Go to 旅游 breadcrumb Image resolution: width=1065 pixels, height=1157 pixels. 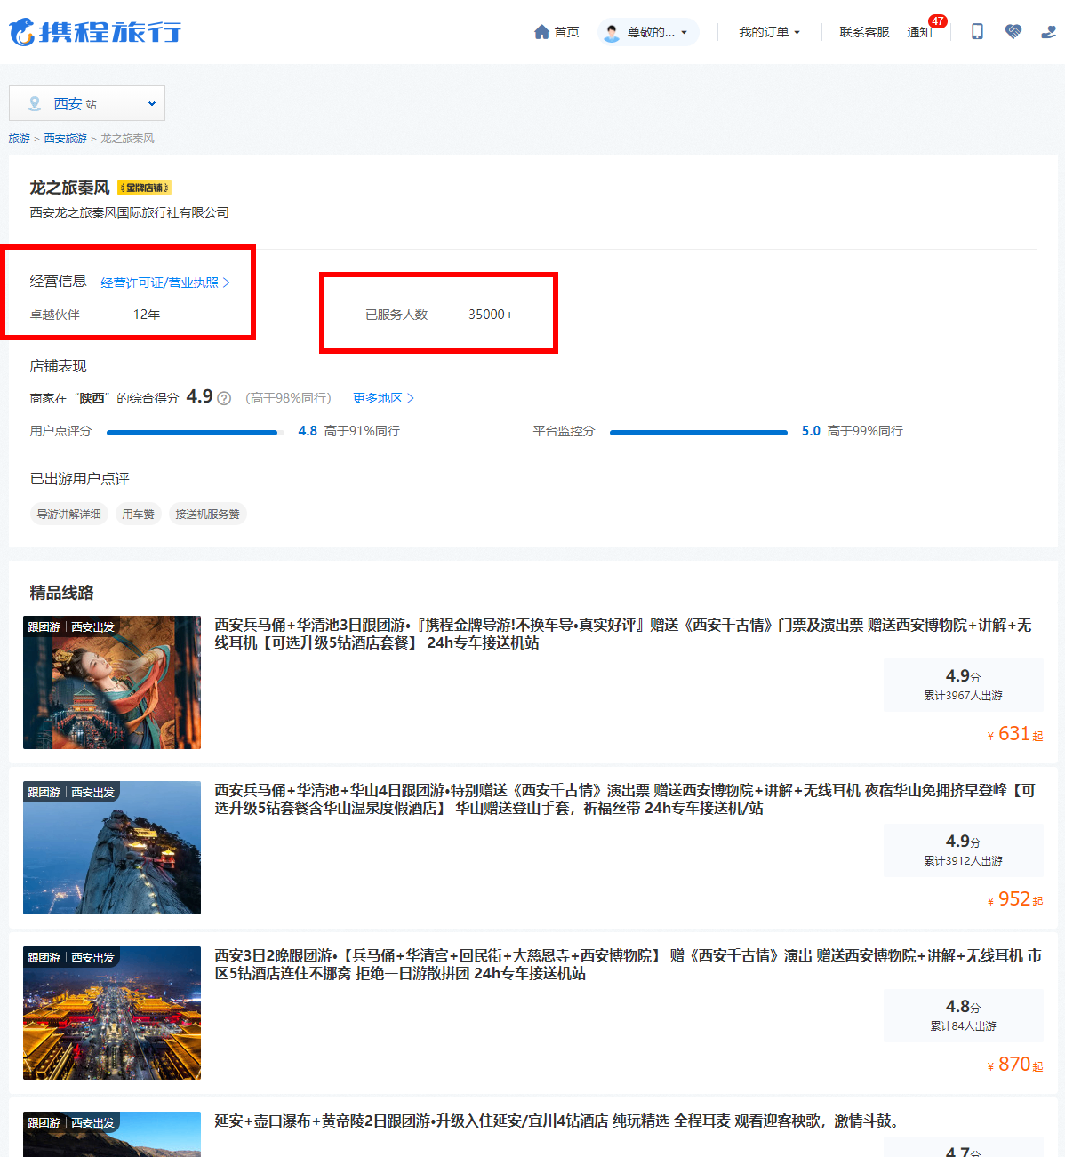(19, 139)
